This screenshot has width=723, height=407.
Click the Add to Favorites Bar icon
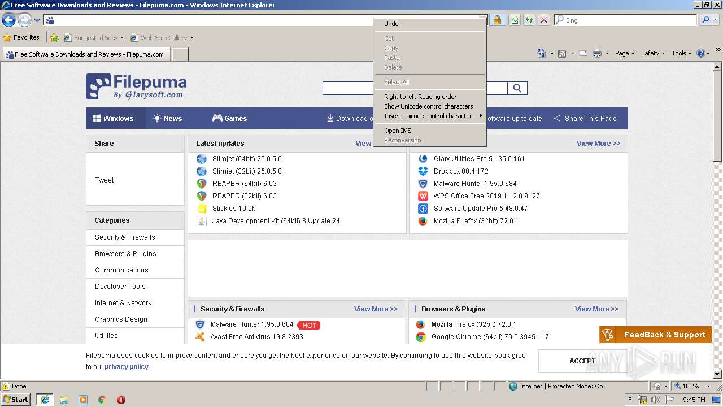click(54, 38)
